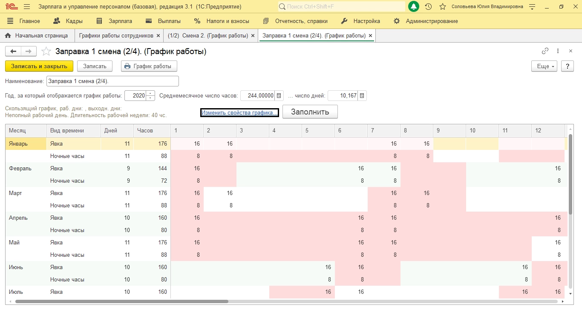Click Записать и закрыть button
The image size is (582, 310).
point(39,66)
